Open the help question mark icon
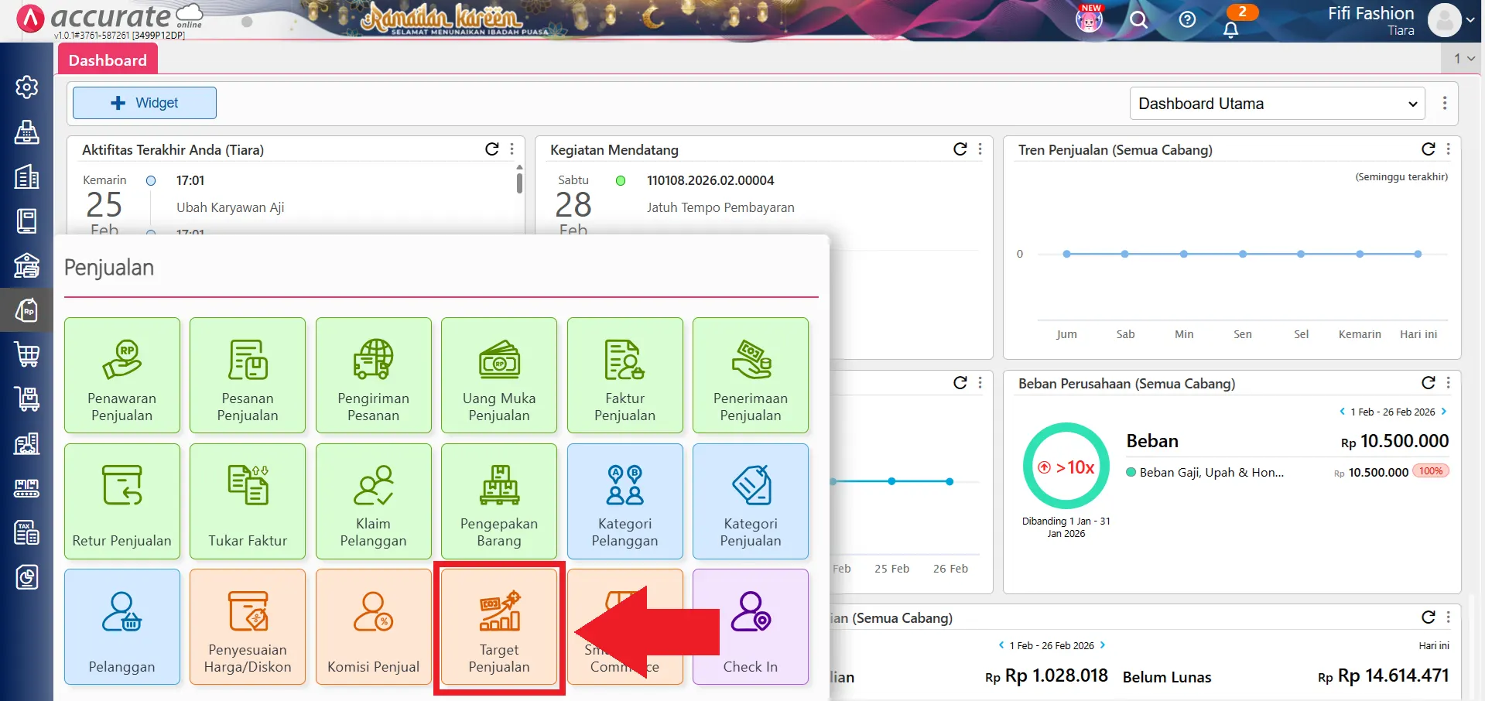The height and width of the screenshot is (701, 1485). tap(1187, 20)
